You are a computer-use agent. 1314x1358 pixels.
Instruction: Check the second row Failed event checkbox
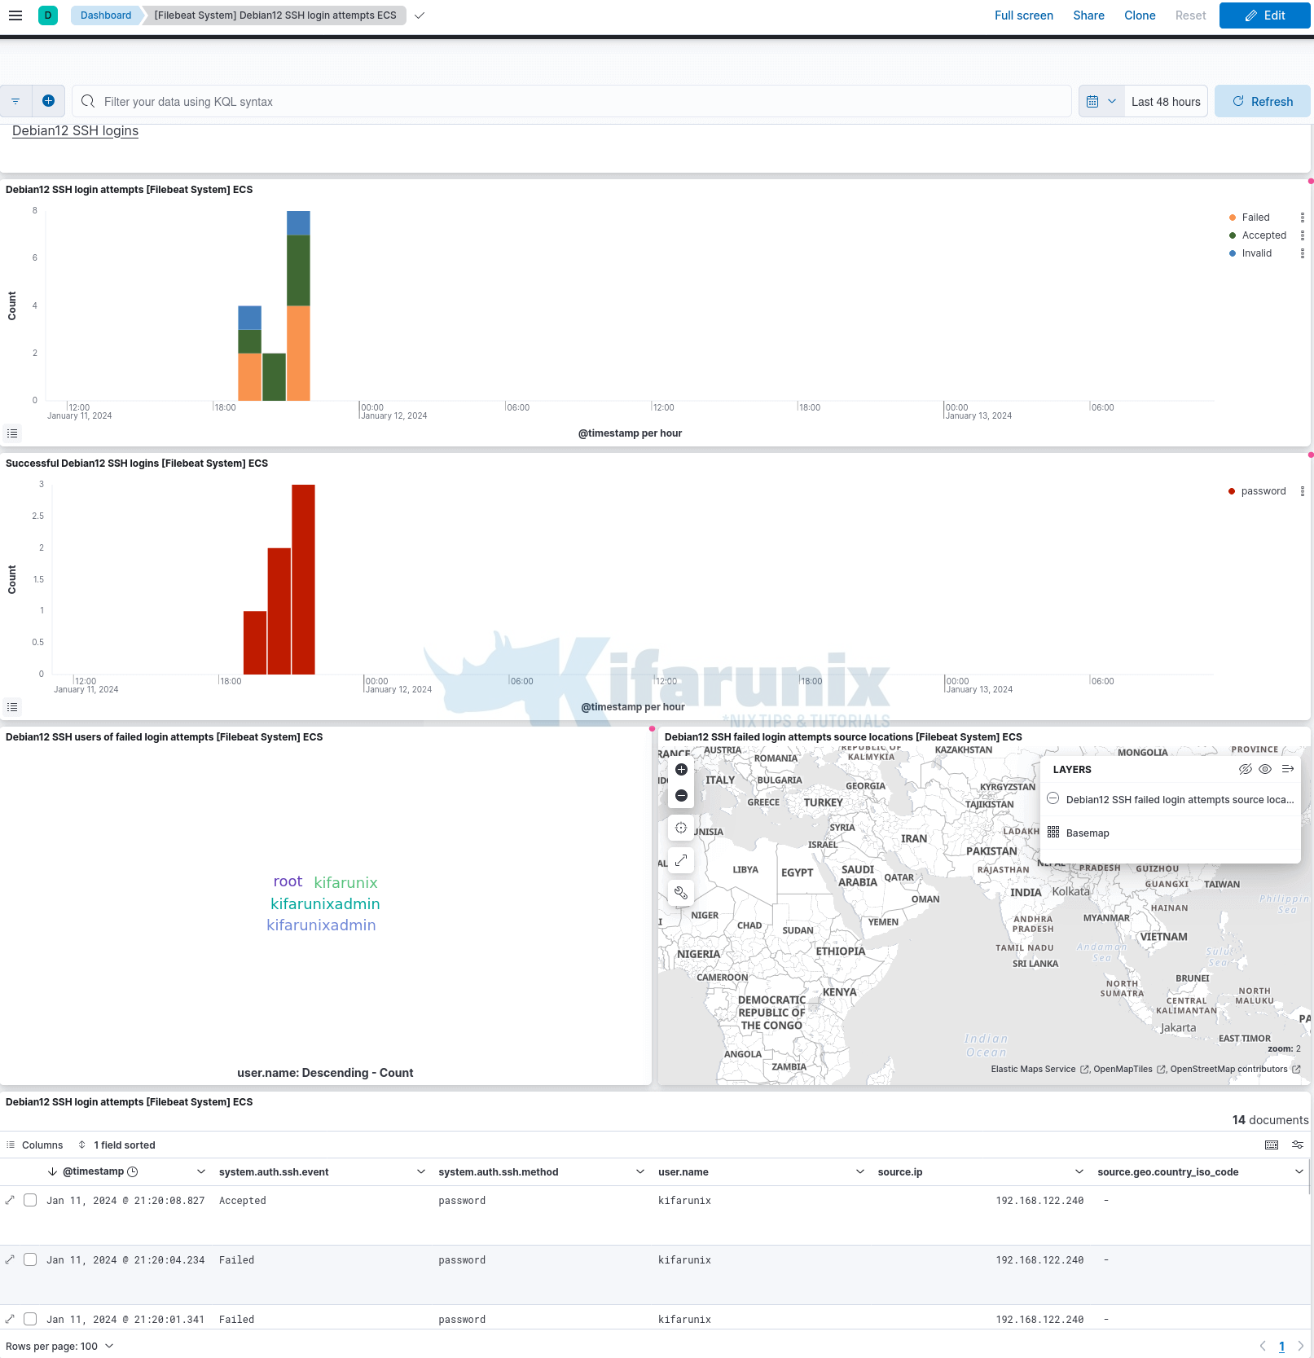point(30,1259)
